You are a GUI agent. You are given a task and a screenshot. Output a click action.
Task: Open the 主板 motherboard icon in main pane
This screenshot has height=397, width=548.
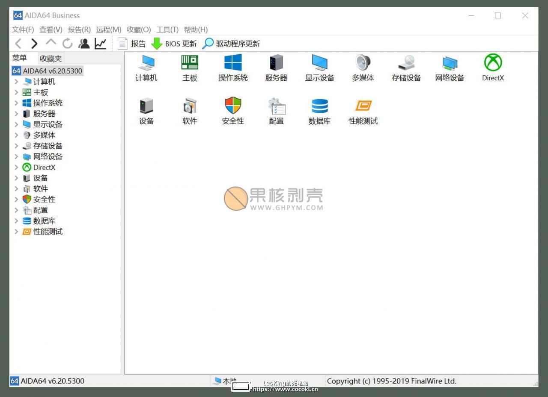(190, 68)
